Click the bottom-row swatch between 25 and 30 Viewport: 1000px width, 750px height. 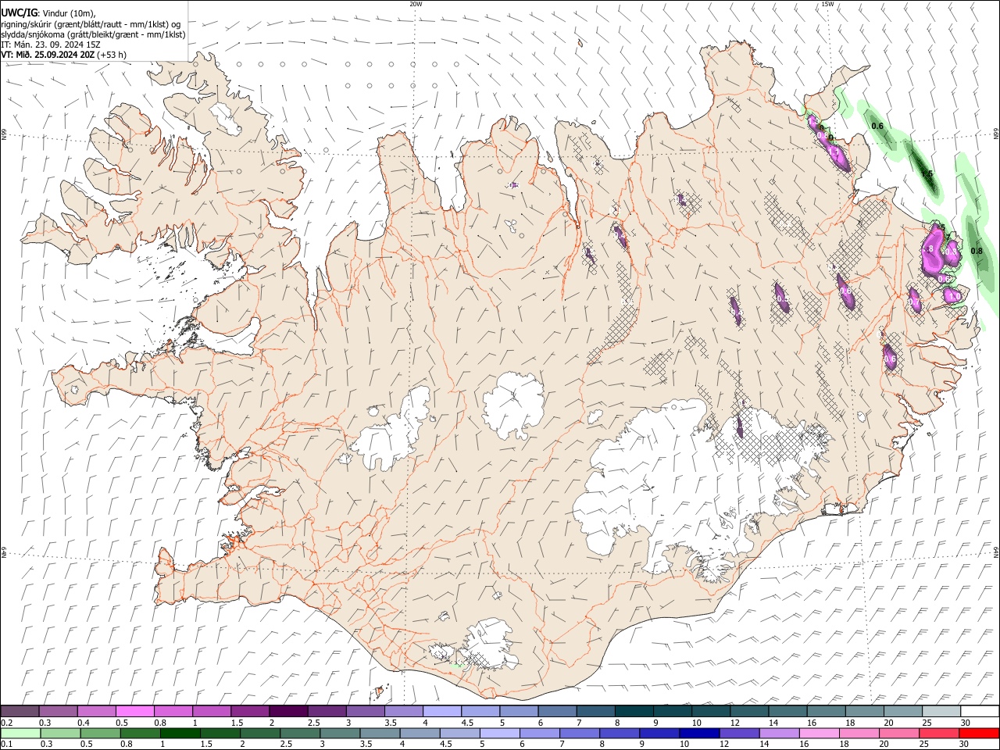pos(939,734)
